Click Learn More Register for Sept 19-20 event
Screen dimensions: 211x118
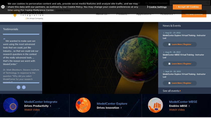(180, 83)
